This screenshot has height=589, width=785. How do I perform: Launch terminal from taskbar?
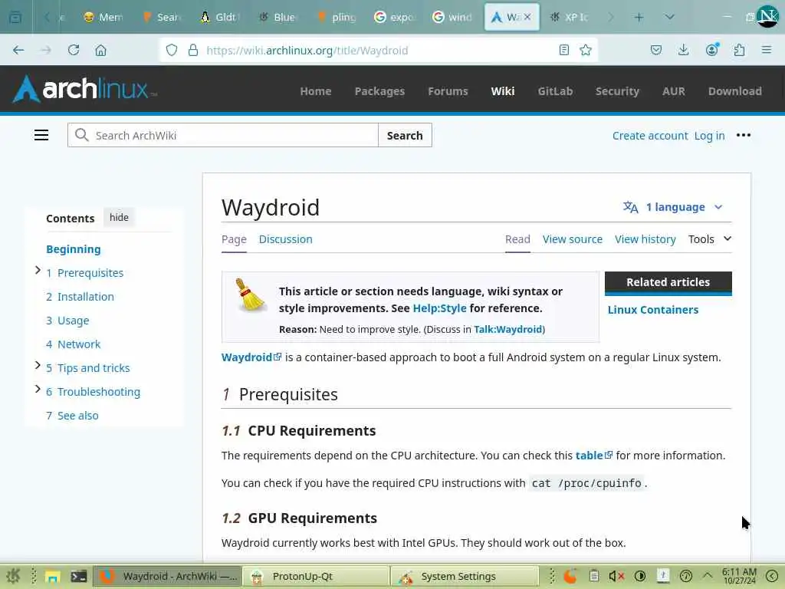click(x=79, y=577)
